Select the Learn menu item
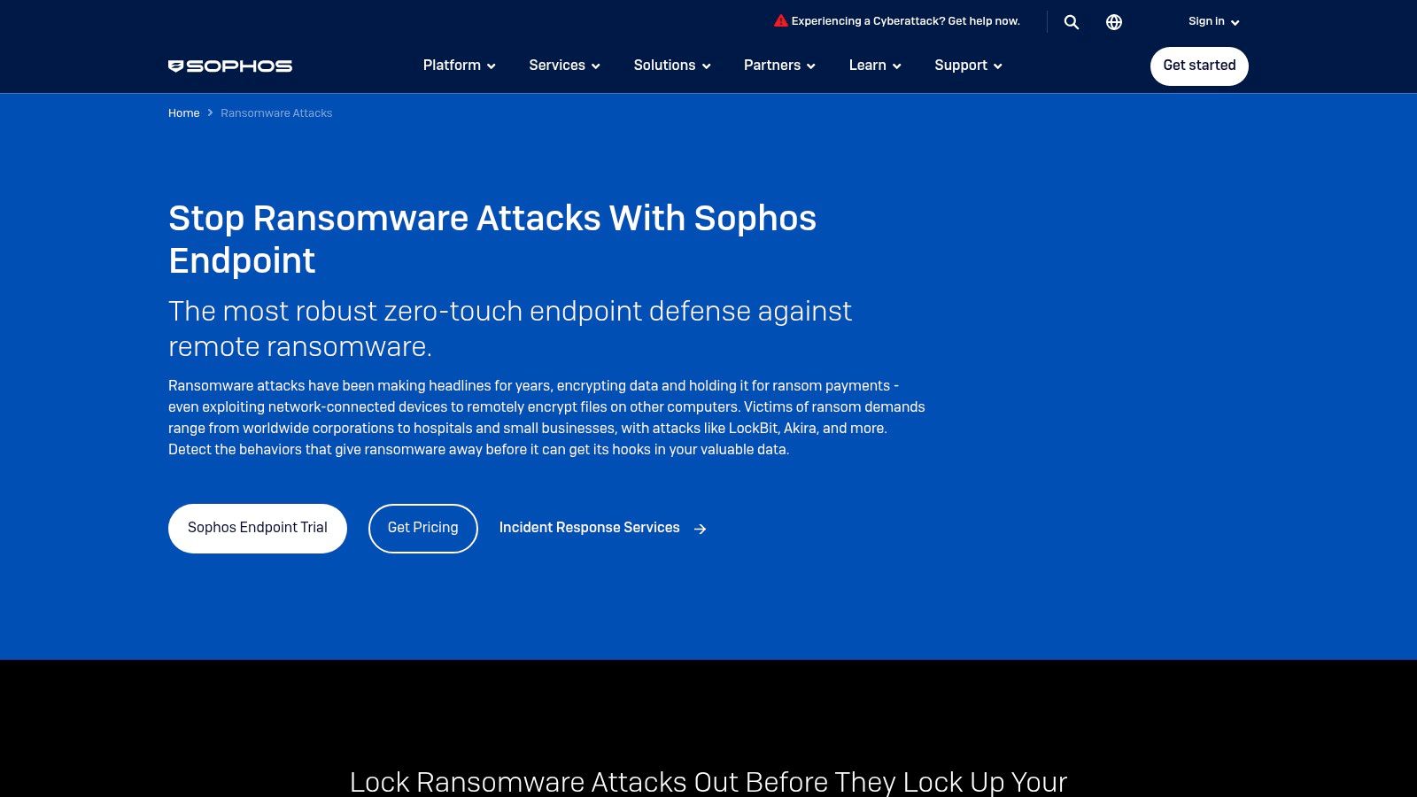The image size is (1417, 797). click(x=874, y=66)
